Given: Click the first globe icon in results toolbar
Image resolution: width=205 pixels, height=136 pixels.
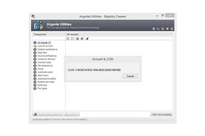Looking at the screenshot, I should pos(77,39).
